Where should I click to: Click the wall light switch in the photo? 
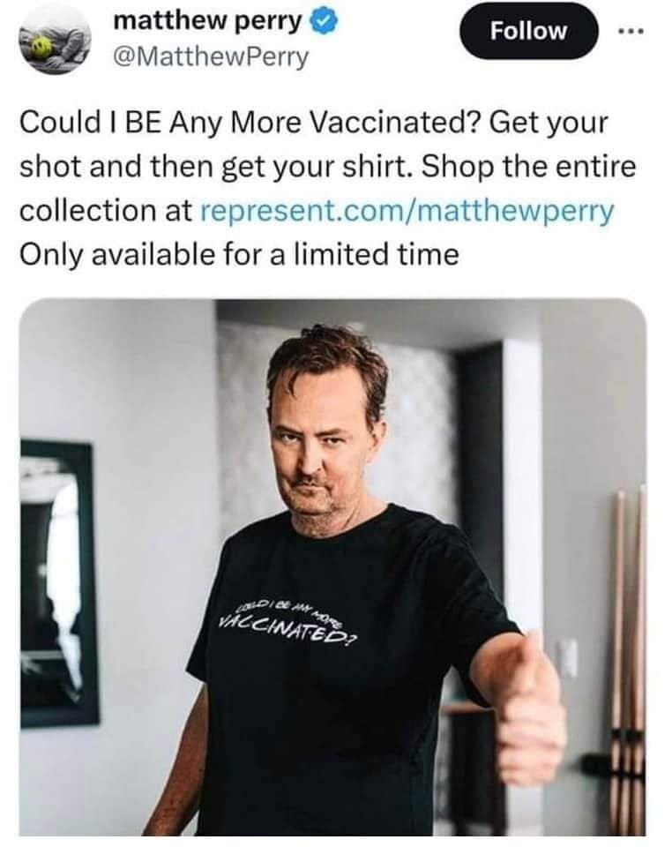pyautogui.click(x=566, y=658)
